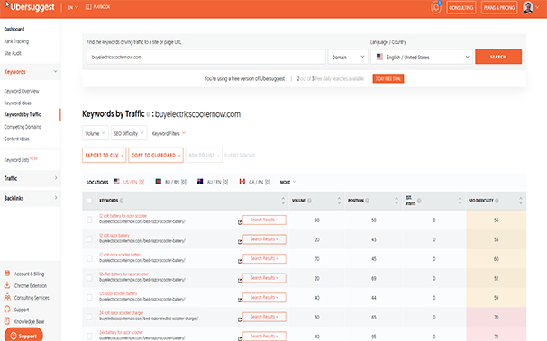Check the 12v 7ah battery for razor scooter row
547x341 pixels.
[x=89, y=278]
